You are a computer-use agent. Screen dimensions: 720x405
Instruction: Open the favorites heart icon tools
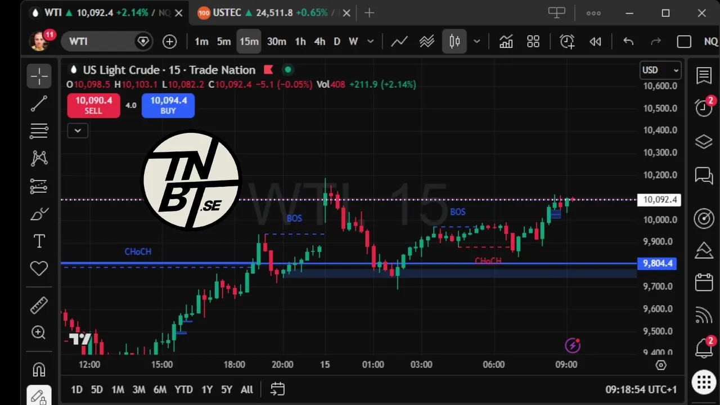point(39,269)
